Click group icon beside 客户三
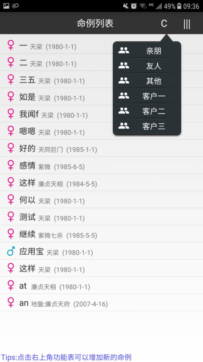 [124, 126]
